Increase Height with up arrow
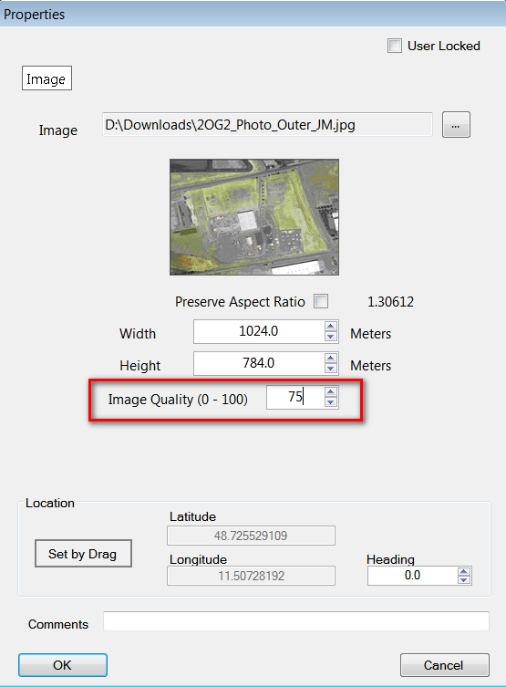Screen dimensions: 506x687 pos(331,358)
